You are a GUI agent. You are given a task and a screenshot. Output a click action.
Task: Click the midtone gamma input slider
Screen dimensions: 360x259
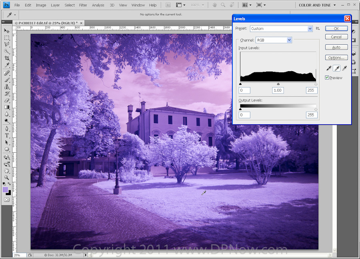(x=278, y=84)
